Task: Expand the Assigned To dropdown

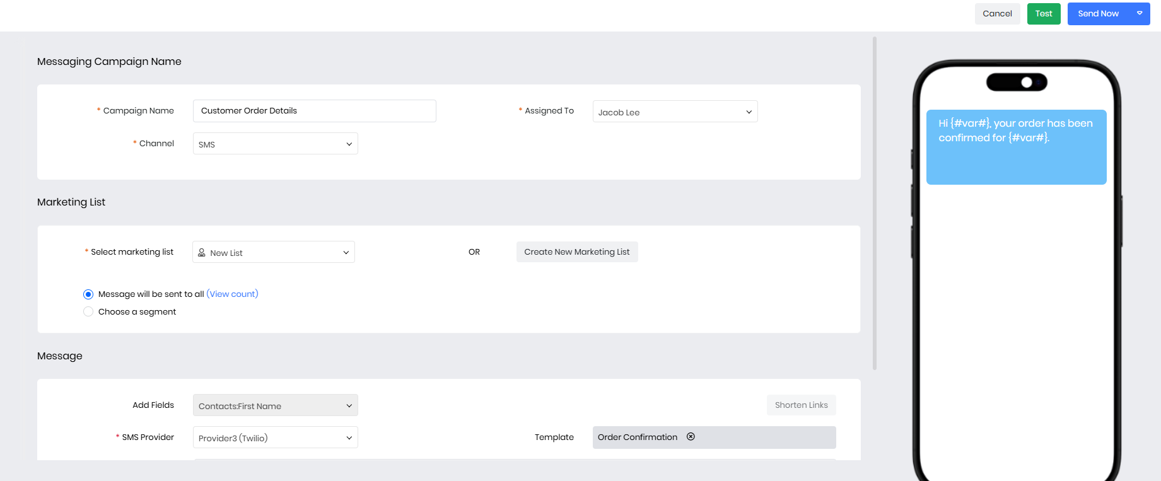Action: pos(675,112)
